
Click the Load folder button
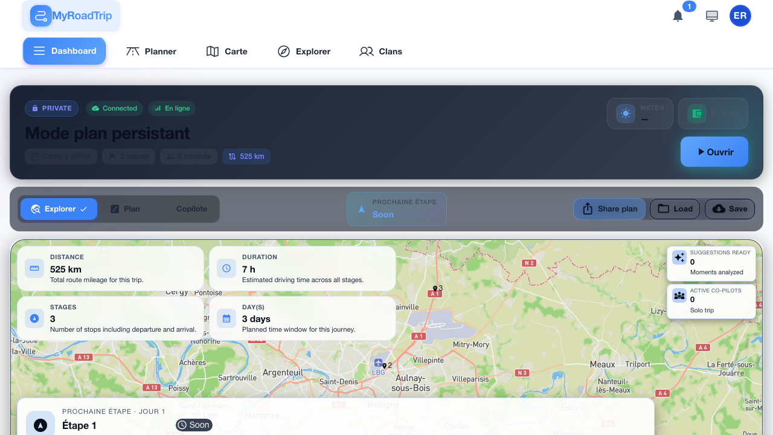pyautogui.click(x=675, y=209)
